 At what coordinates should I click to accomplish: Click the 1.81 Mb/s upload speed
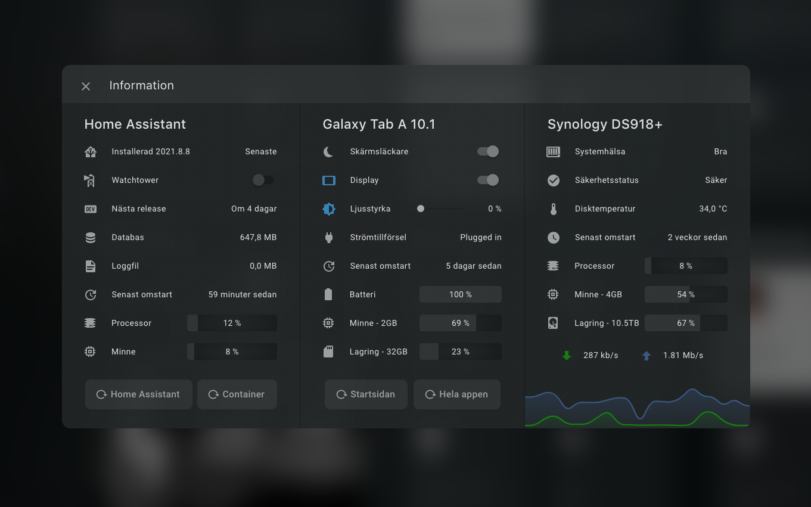pos(683,355)
